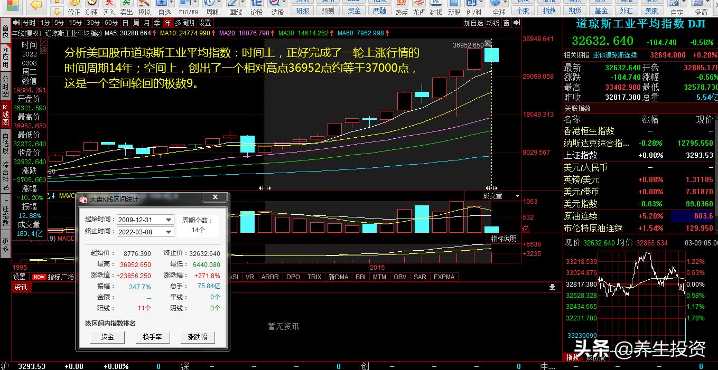Click the 卖出 sell icon

[126, 7]
